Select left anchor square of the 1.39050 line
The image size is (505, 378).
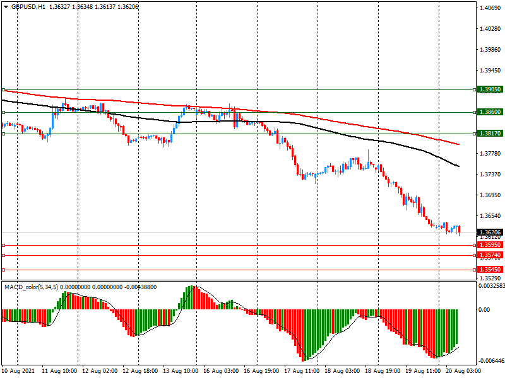coord(4,90)
